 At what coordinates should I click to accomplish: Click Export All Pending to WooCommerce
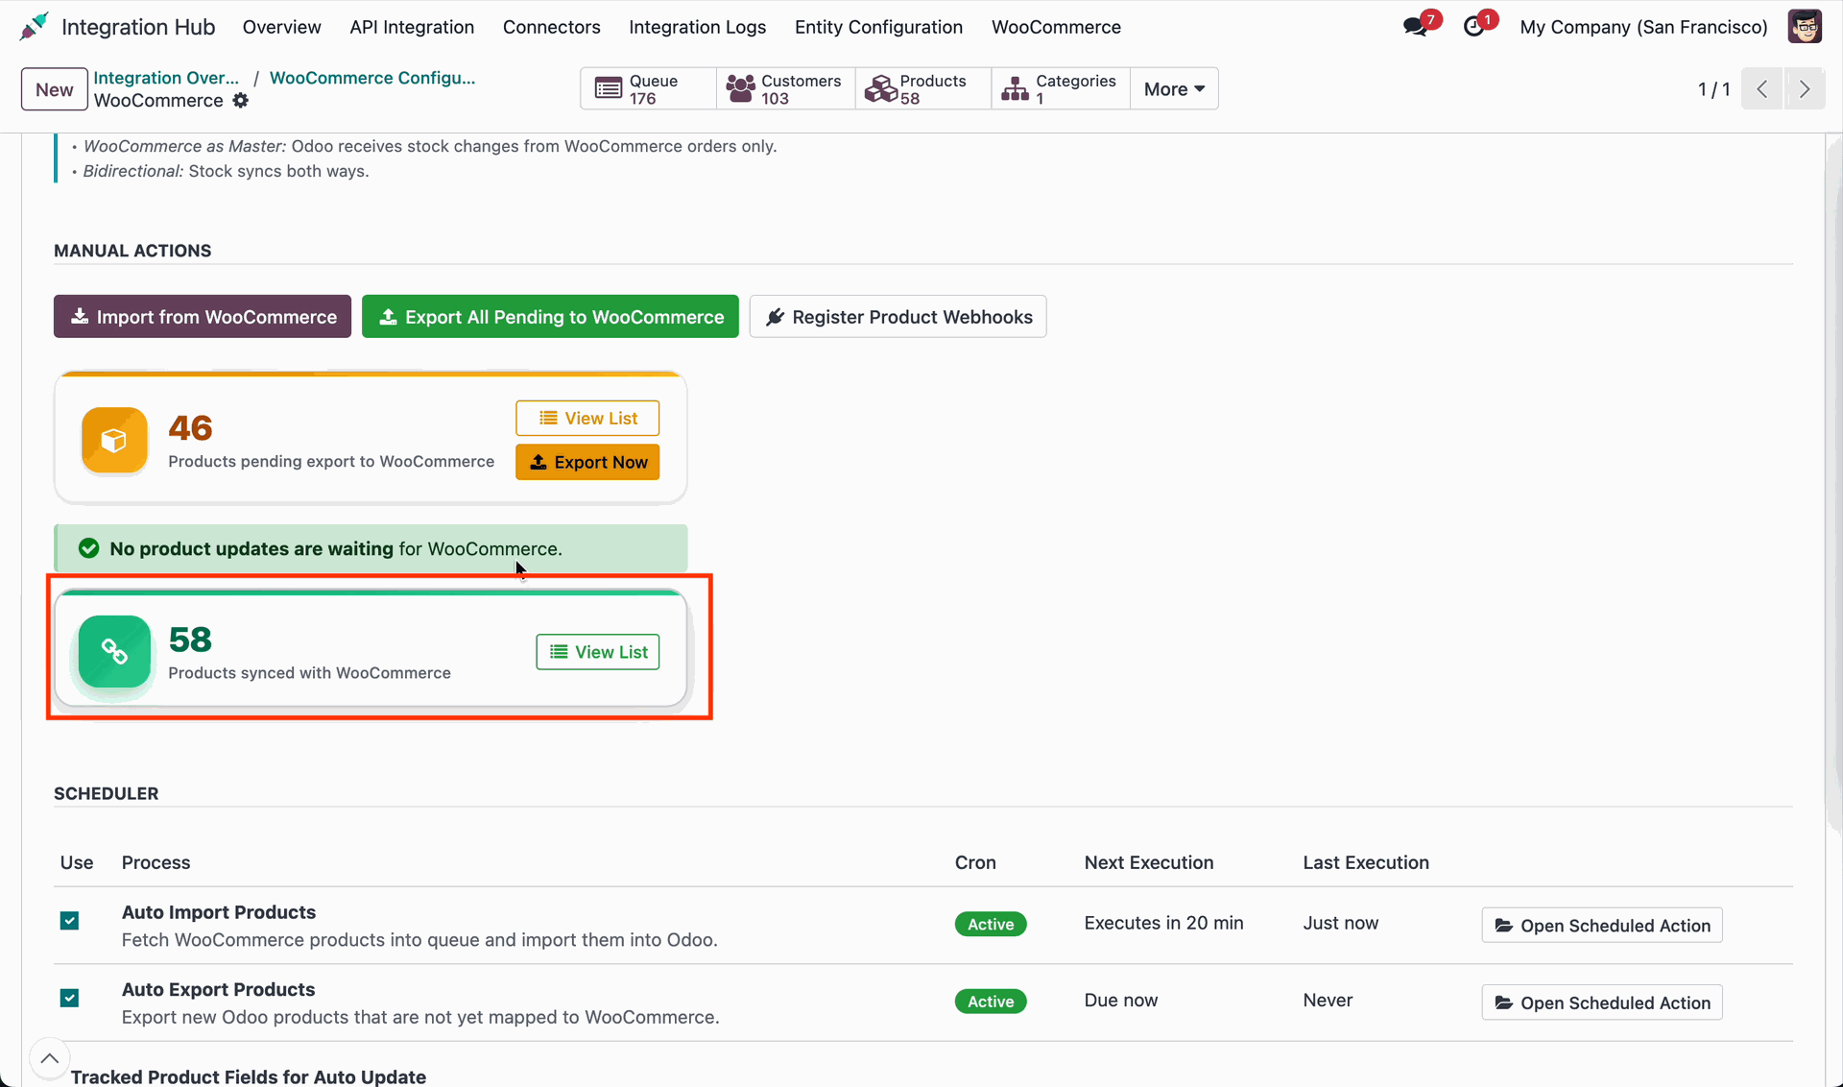[550, 316]
